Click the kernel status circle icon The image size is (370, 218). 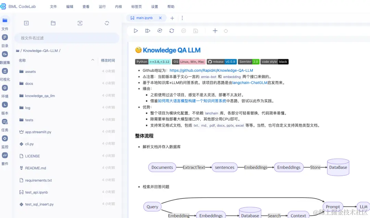pyautogui.click(x=226, y=31)
